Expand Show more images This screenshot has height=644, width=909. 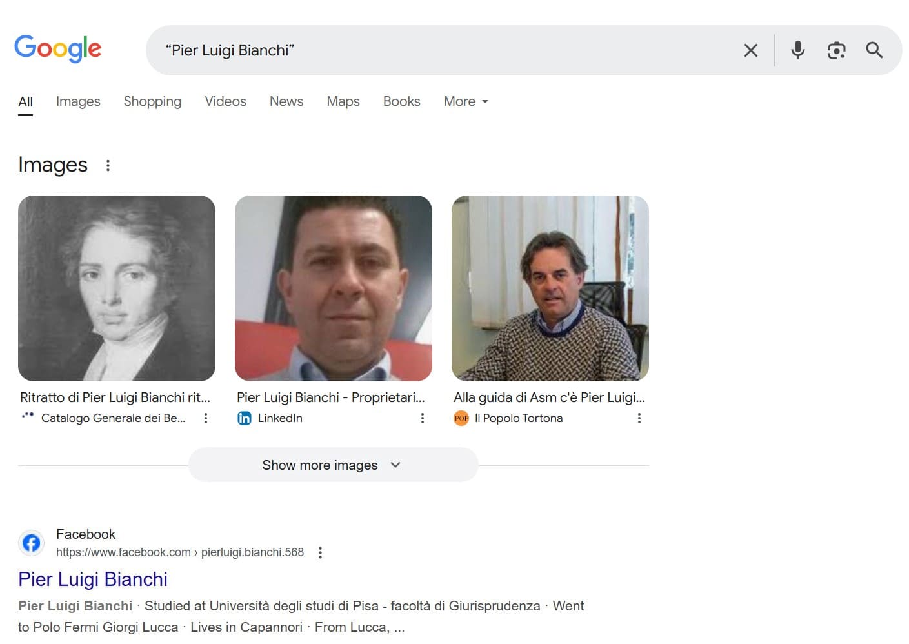pos(333,465)
